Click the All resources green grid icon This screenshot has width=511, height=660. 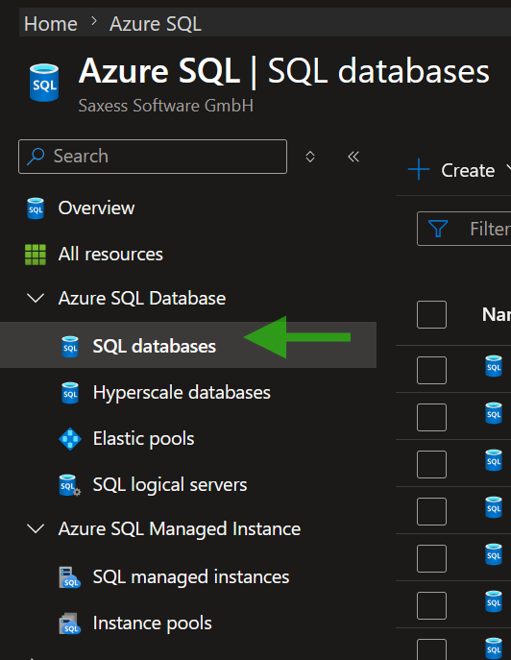click(x=36, y=255)
